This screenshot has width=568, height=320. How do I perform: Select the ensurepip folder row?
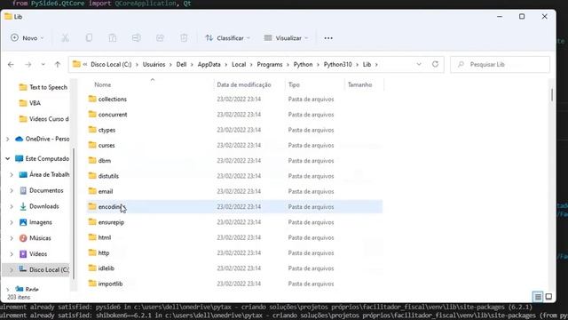[234, 222]
